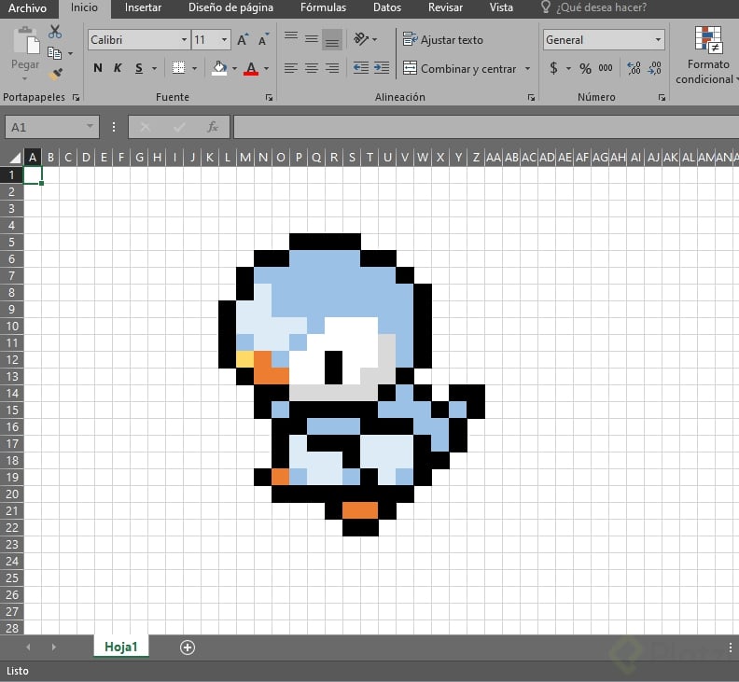Open the General number format dropdown
This screenshot has height=682, width=739.
click(x=659, y=39)
